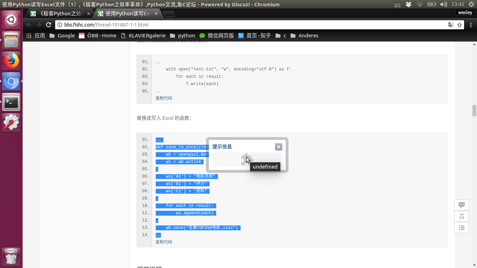
Task: Open the Google bookmarks folder
Action: 62,36
